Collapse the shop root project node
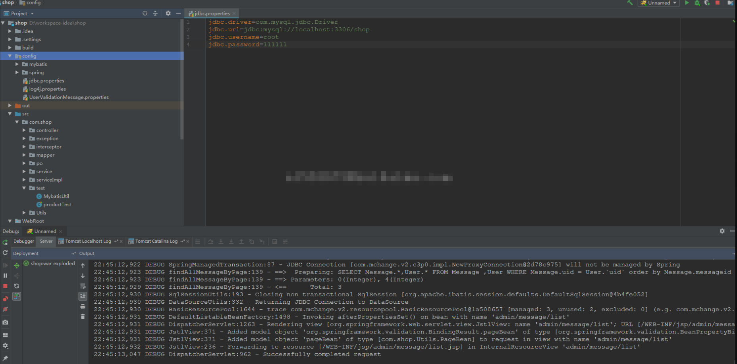Viewport: 737px width, 364px height. [3, 23]
